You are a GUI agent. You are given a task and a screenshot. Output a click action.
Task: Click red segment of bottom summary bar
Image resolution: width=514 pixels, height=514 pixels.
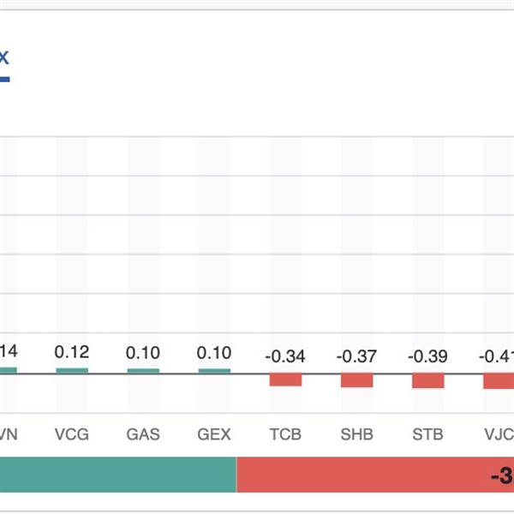pos(374,475)
